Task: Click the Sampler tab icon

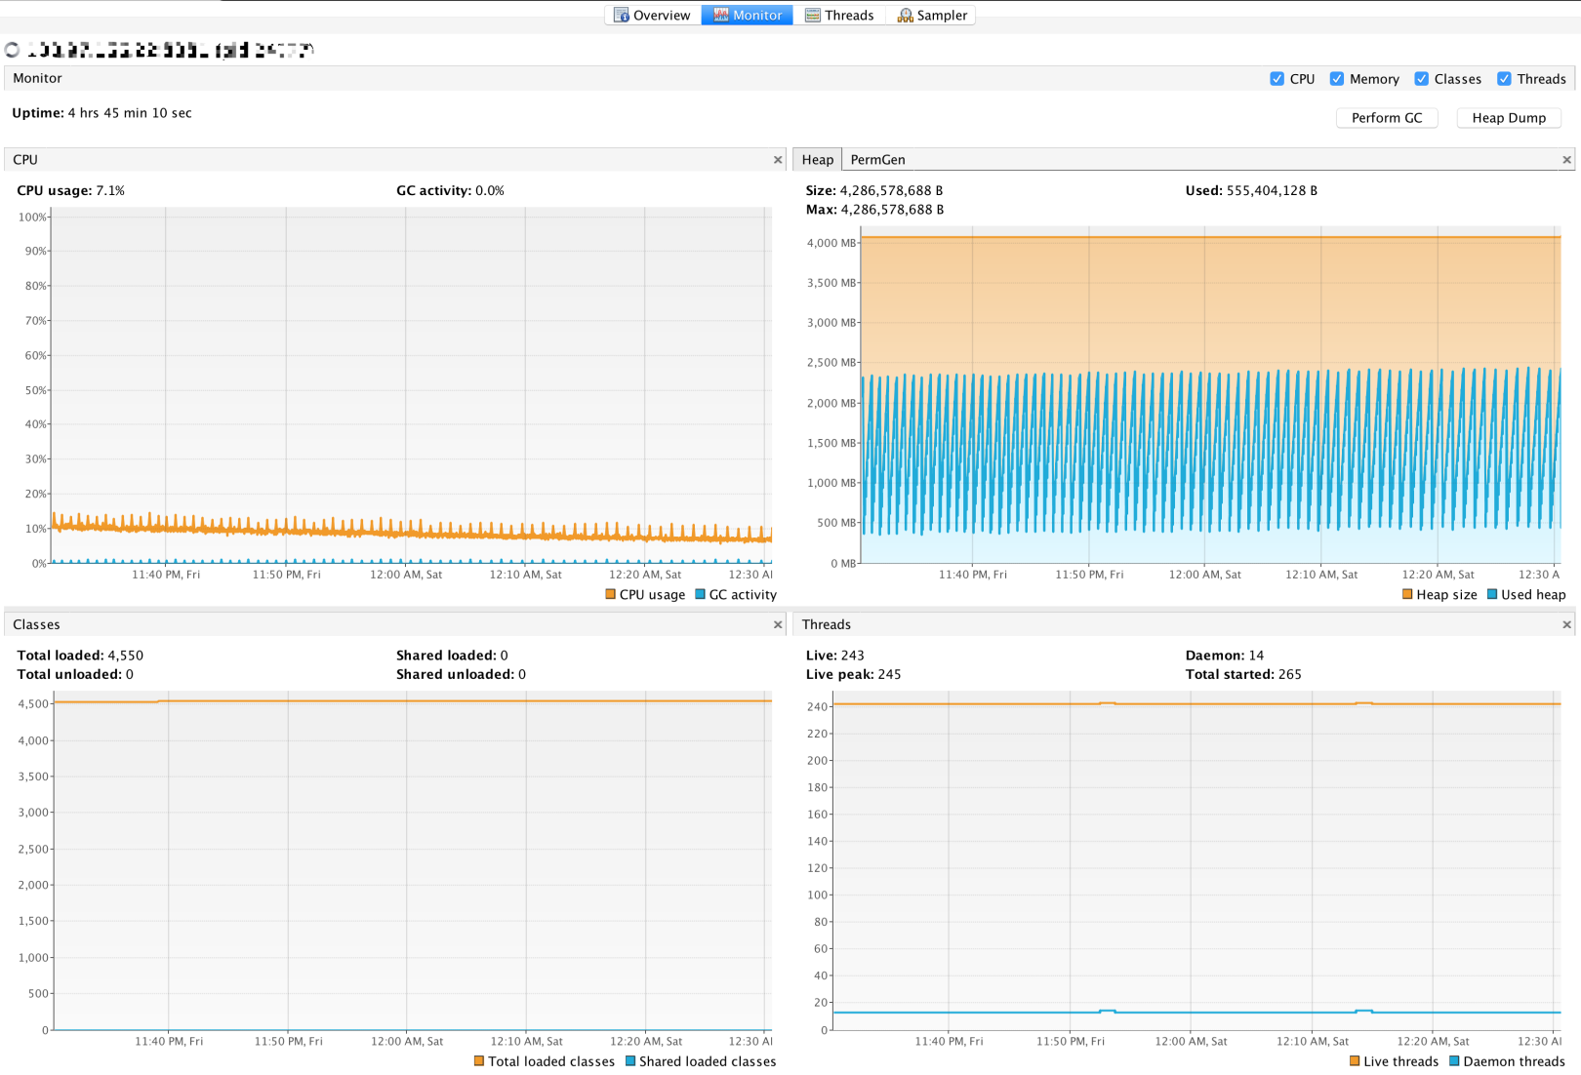Action: point(905,16)
